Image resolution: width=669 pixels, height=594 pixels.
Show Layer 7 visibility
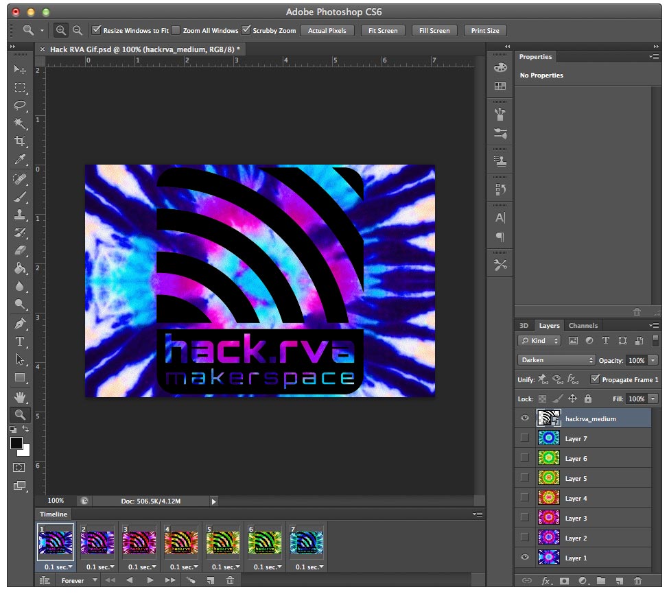[525, 438]
